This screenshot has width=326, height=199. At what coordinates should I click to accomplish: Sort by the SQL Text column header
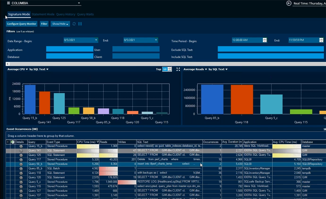coord(169,142)
